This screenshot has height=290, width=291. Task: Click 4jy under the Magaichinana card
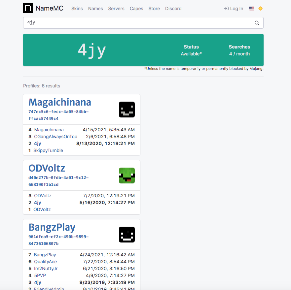click(37, 144)
